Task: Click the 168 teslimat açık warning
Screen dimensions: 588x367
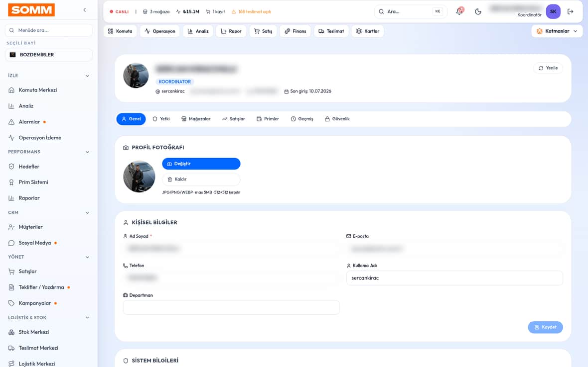Action: point(251,11)
